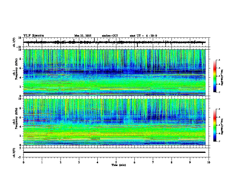Click the "VLF Spectra" title text

tap(34, 36)
